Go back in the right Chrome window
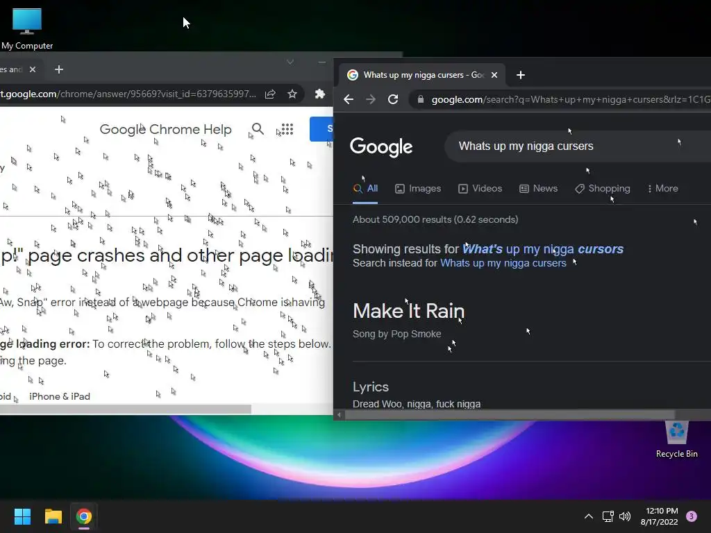This screenshot has width=711, height=533. [x=349, y=99]
